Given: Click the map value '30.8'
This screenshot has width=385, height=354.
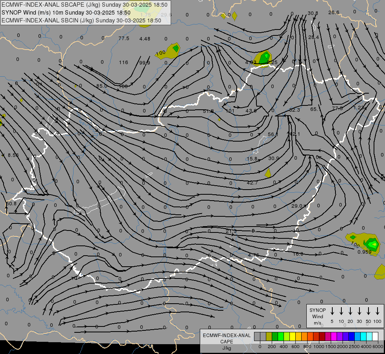Looking at the screenshot, I should click(313, 13).
